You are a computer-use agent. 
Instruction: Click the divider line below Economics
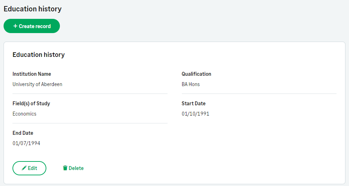pos(90,123)
